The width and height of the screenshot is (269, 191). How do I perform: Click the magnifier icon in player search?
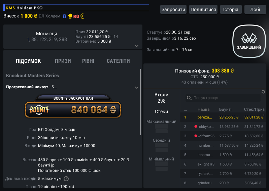(x=189, y=98)
